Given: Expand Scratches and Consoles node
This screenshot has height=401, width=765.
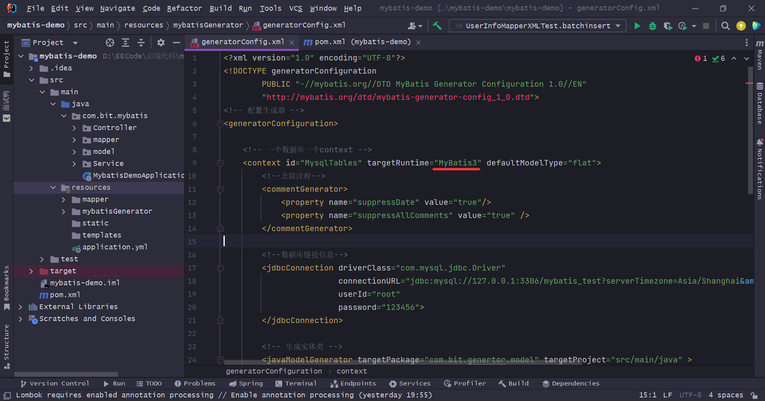Looking at the screenshot, I should [21, 319].
